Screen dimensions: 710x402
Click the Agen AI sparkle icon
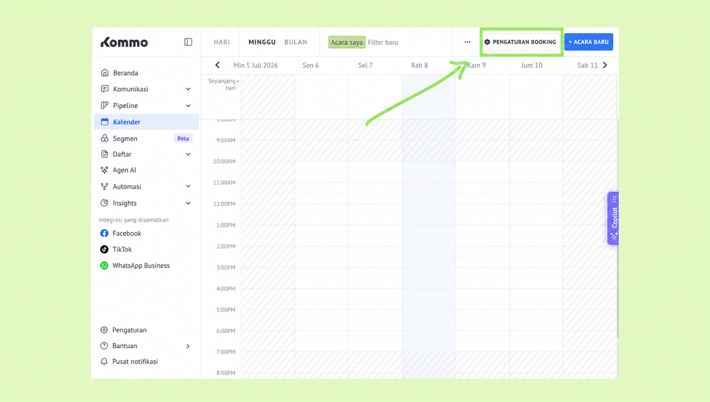(104, 170)
